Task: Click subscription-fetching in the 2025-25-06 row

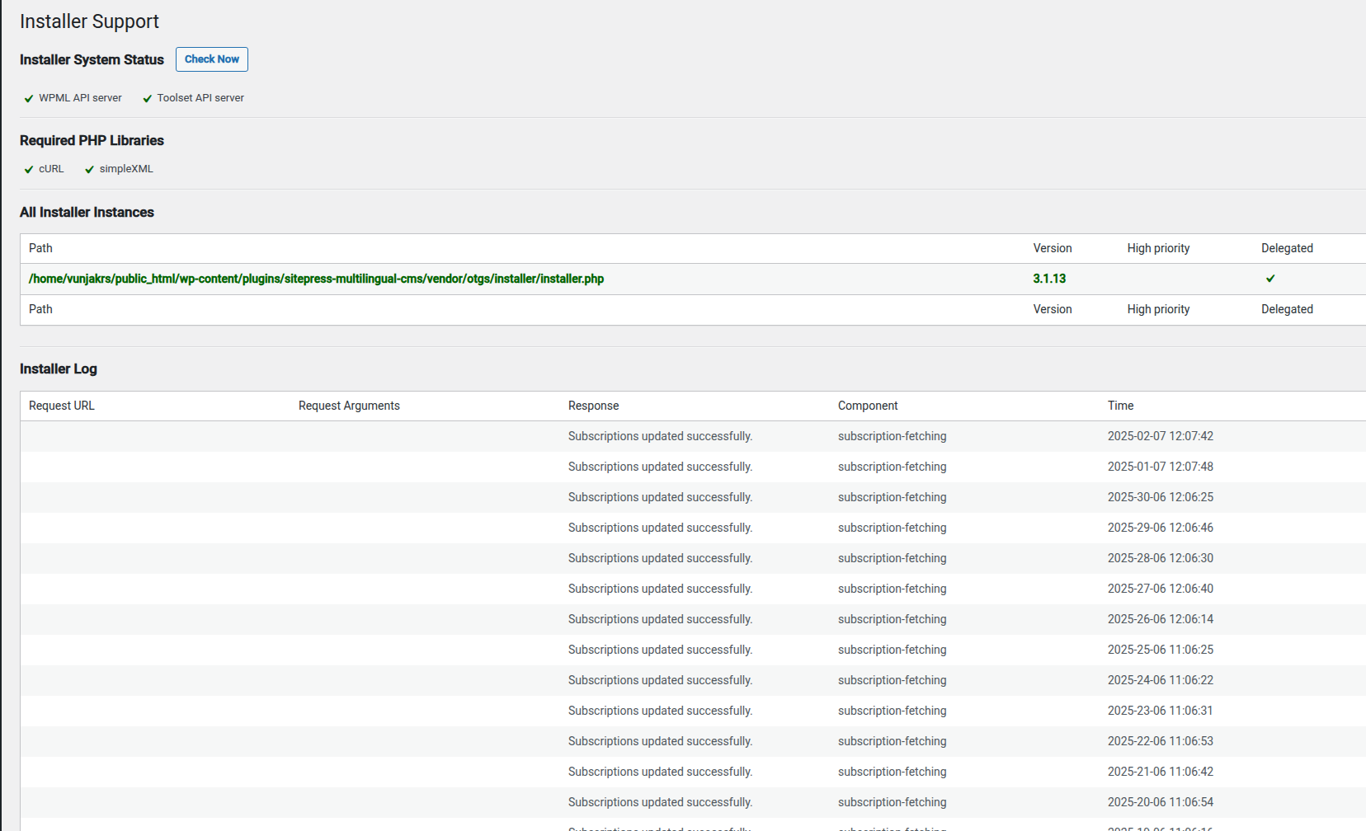Action: [893, 650]
